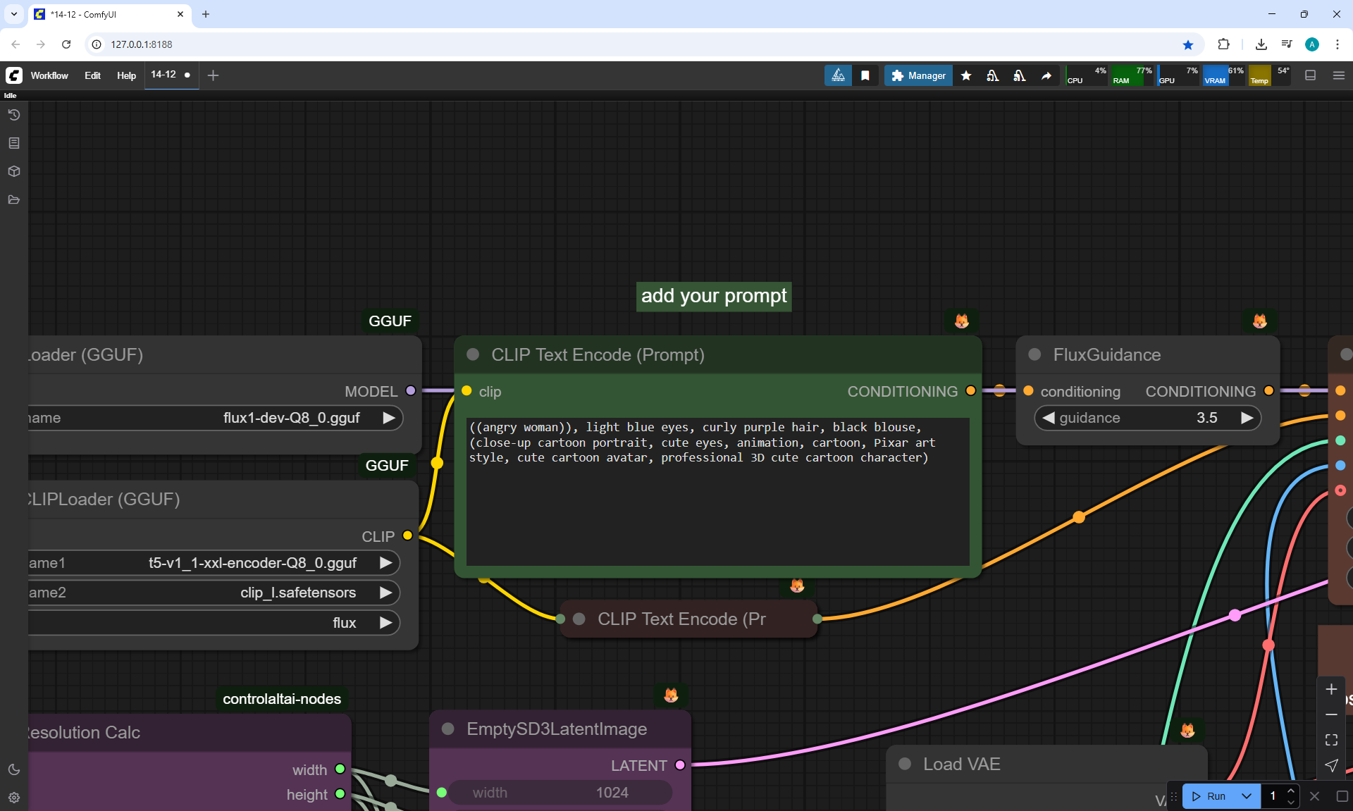1353x811 pixels.
Task: Expand the collapsed CLIP Text Encode node
Action: [x=579, y=619]
